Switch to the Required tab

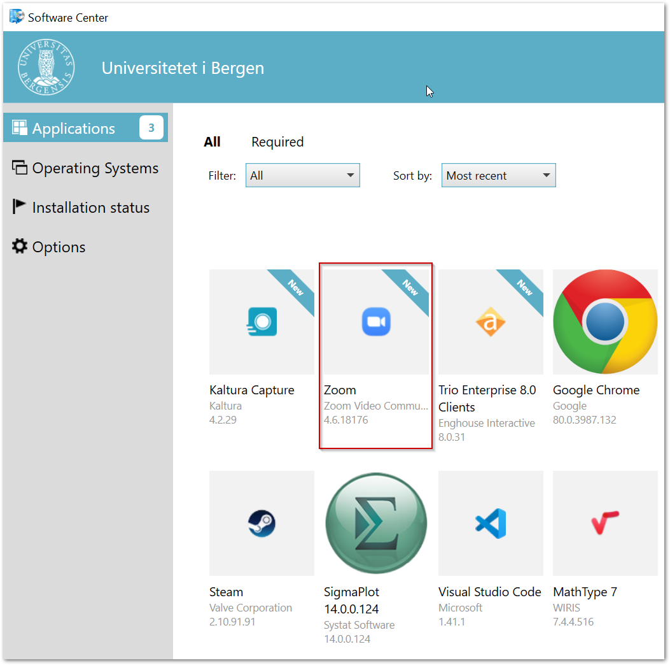pos(277,142)
